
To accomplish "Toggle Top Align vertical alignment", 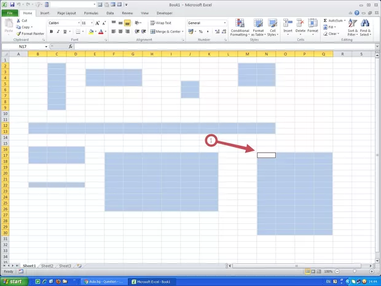I will point(114,23).
